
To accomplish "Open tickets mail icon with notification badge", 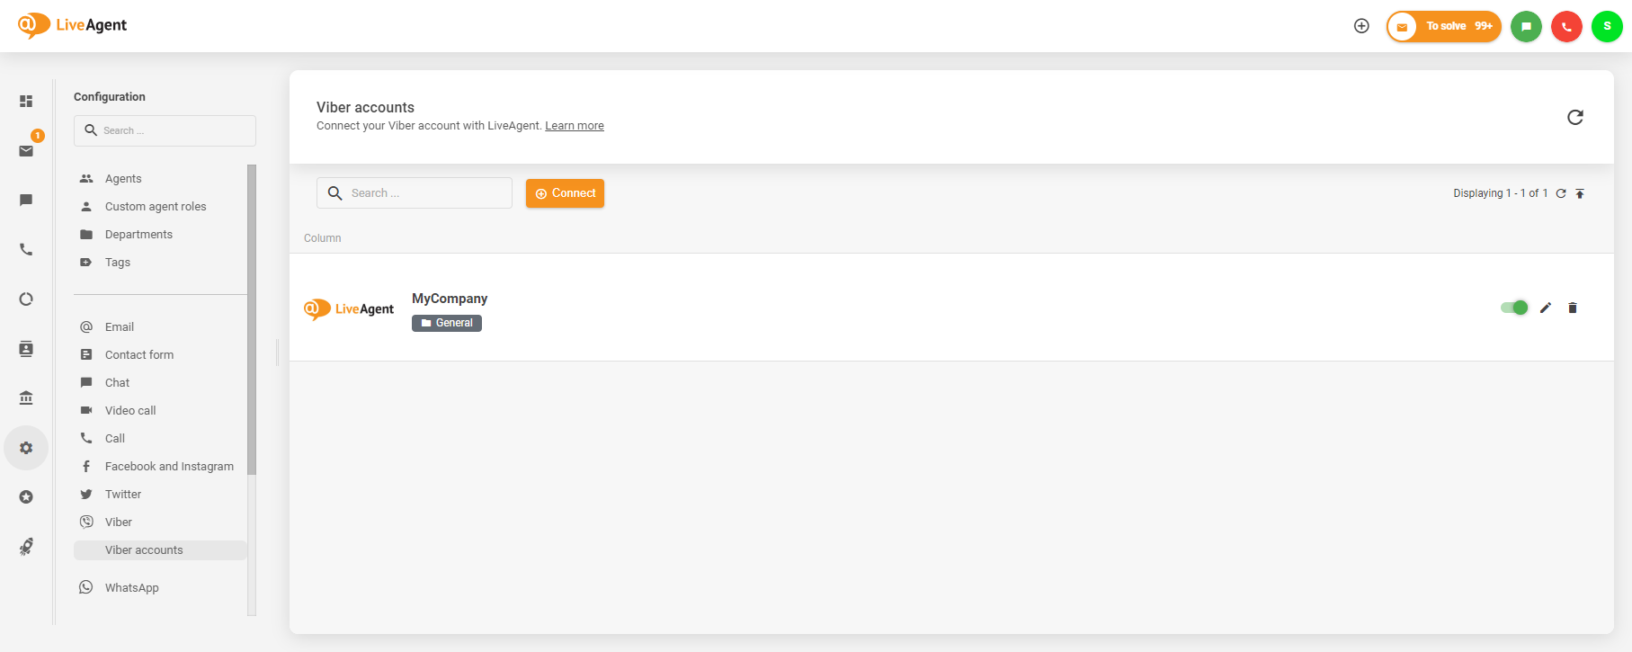I will point(26,150).
